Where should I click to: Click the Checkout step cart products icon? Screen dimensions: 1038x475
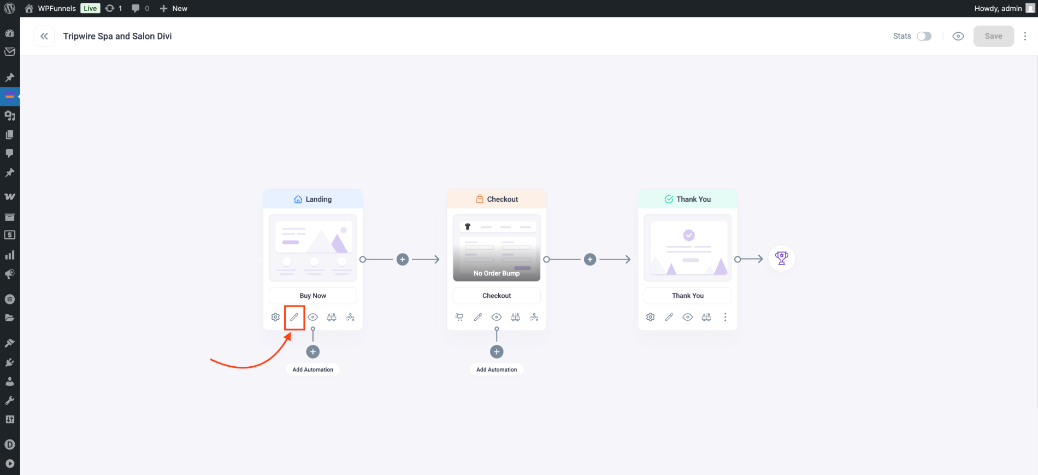pyautogui.click(x=459, y=317)
